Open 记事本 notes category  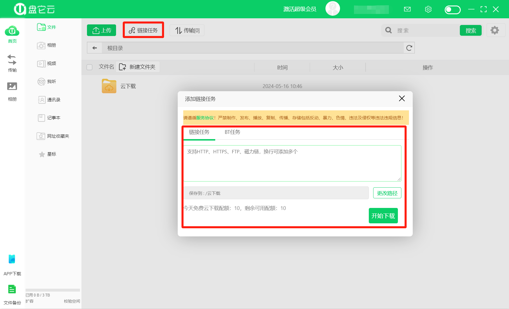point(49,118)
